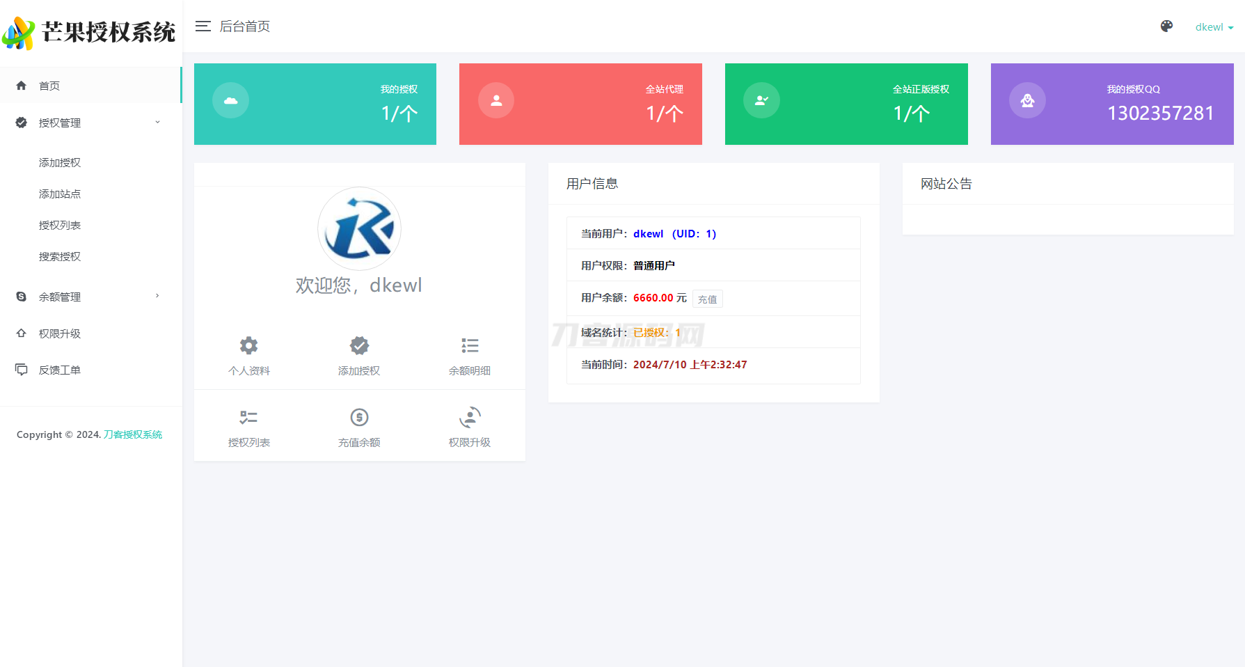Open the dkewl user dropdown
The width and height of the screenshot is (1245, 667).
coord(1214,27)
